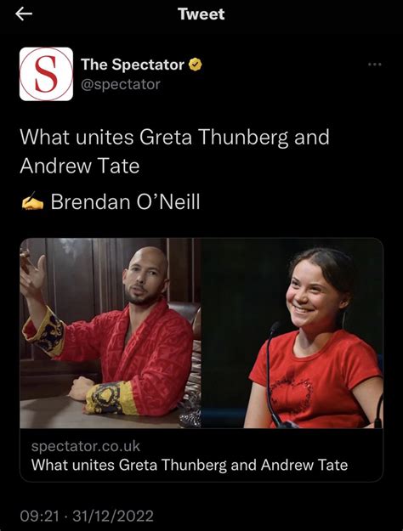Tap the 31/12/2022 date
403x531 pixels.
113,516
